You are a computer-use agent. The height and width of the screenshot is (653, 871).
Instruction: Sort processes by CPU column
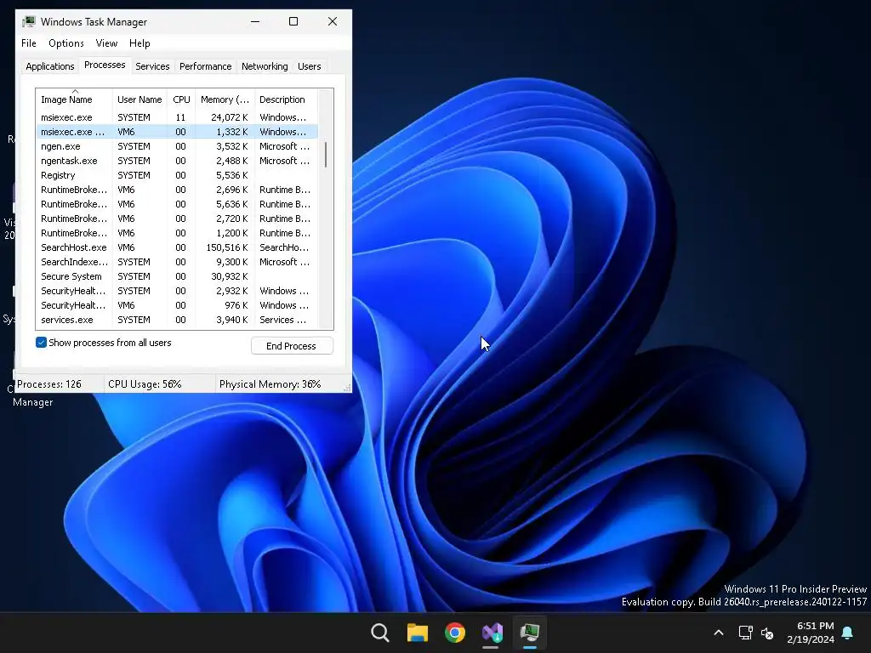(181, 99)
